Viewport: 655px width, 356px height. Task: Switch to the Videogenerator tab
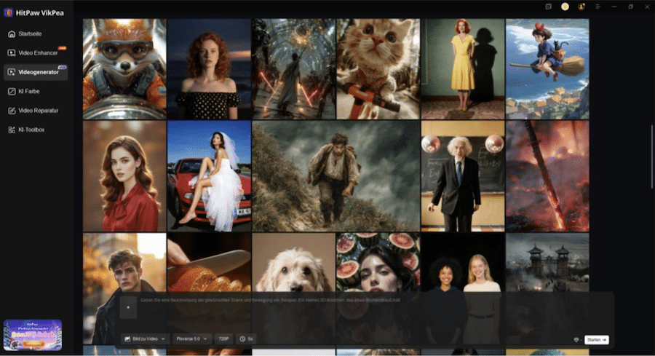[x=36, y=71]
